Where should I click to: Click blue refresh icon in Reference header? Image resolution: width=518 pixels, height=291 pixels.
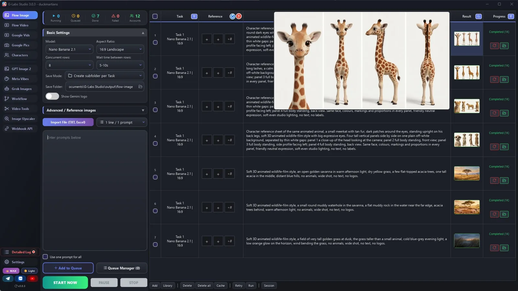pos(232,16)
